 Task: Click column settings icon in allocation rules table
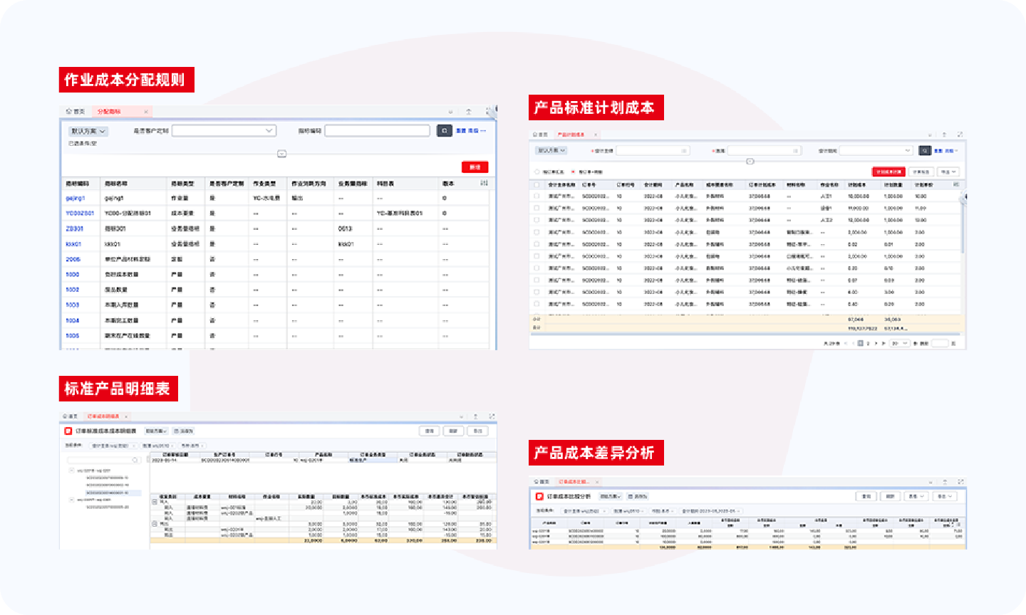coord(484,184)
